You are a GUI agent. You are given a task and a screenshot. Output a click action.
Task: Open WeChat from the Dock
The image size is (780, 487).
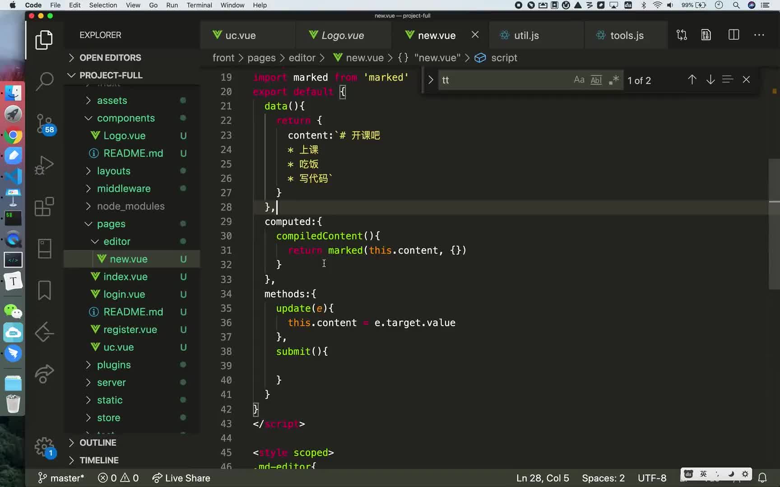(x=13, y=311)
